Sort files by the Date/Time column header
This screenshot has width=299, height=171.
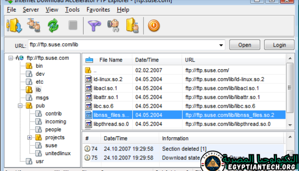(x=147, y=60)
